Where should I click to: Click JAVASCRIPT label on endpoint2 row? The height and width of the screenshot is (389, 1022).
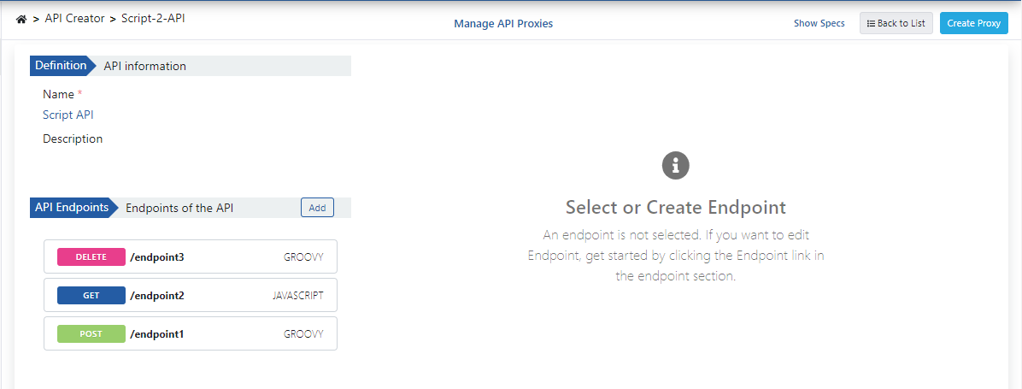pos(297,296)
